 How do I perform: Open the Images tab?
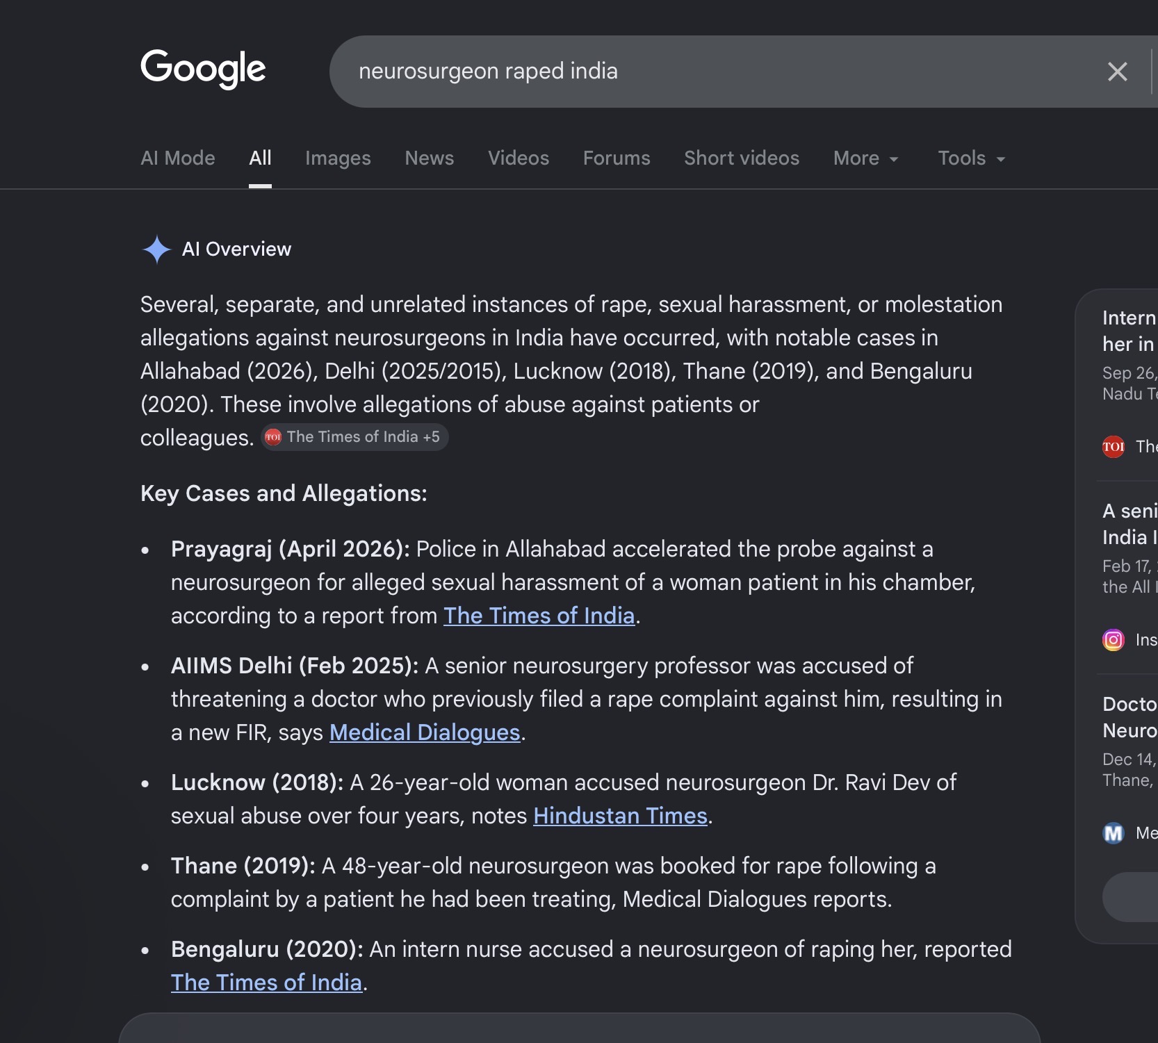338,158
